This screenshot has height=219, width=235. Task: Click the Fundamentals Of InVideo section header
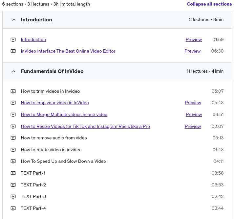click(52, 71)
